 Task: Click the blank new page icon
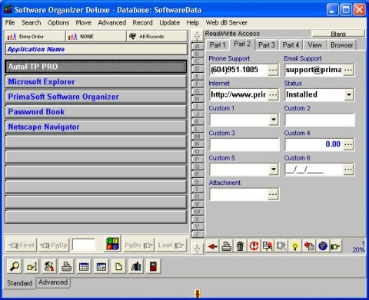pyautogui.click(x=118, y=266)
